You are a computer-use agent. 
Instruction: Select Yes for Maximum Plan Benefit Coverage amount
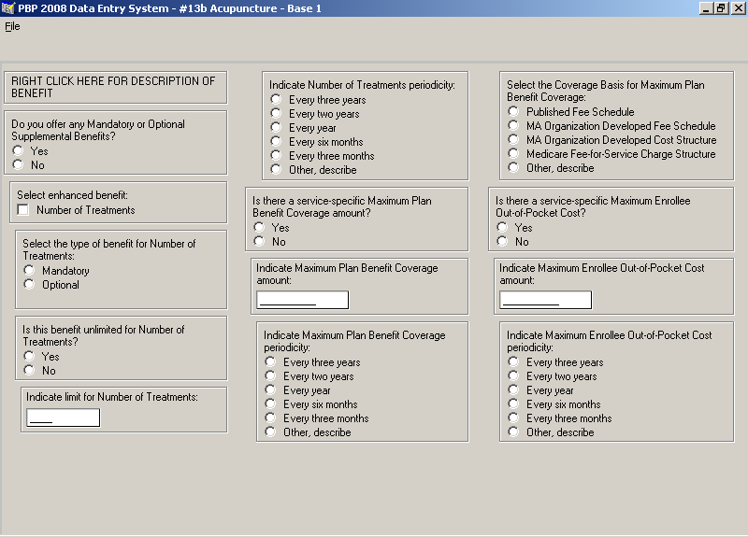pos(259,227)
